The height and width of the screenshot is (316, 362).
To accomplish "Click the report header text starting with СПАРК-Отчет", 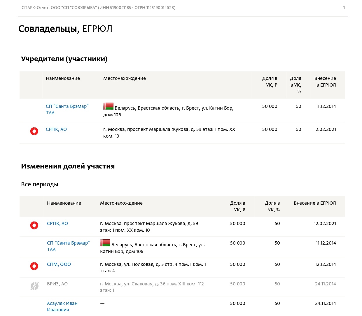I will coord(98,8).
